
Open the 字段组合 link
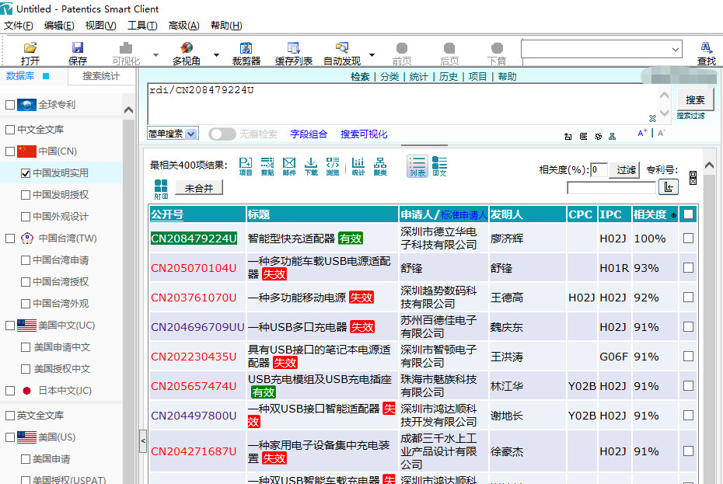(x=309, y=134)
